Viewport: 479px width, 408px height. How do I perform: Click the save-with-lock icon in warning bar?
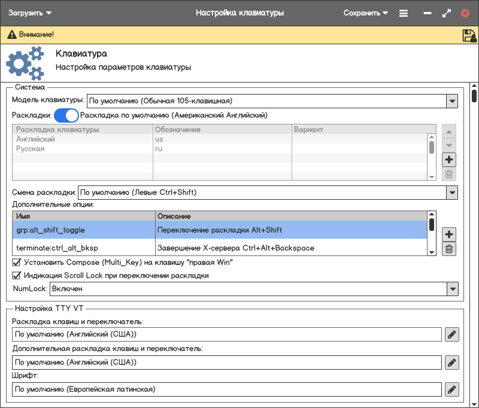point(469,35)
